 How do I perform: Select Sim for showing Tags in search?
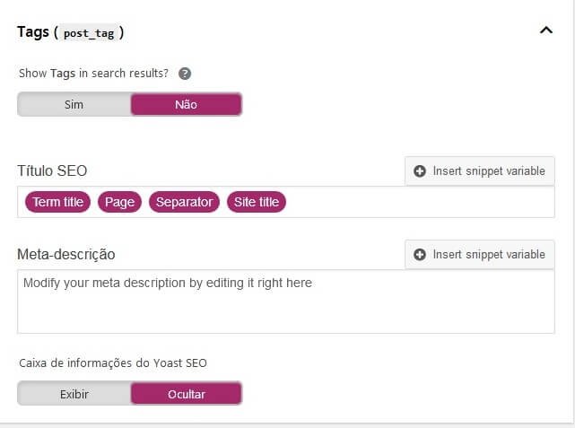click(74, 104)
